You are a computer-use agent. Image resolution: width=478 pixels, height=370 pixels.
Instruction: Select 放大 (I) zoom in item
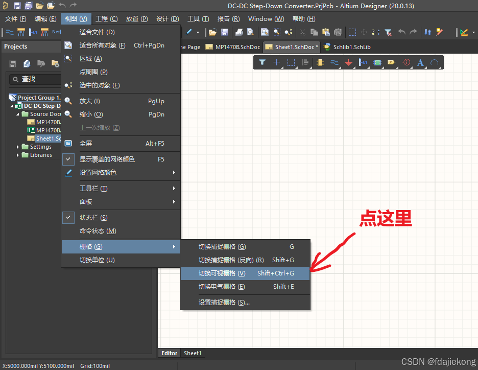[x=121, y=101]
